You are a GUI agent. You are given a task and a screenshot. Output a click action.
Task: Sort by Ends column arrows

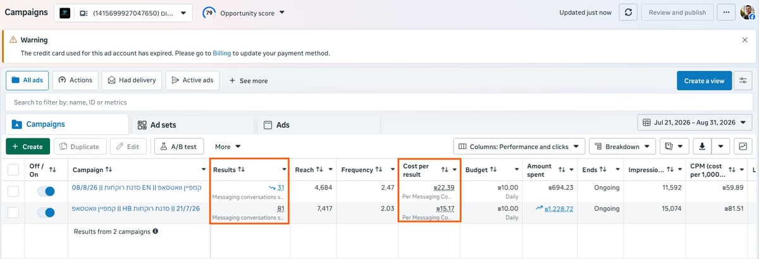coord(603,170)
